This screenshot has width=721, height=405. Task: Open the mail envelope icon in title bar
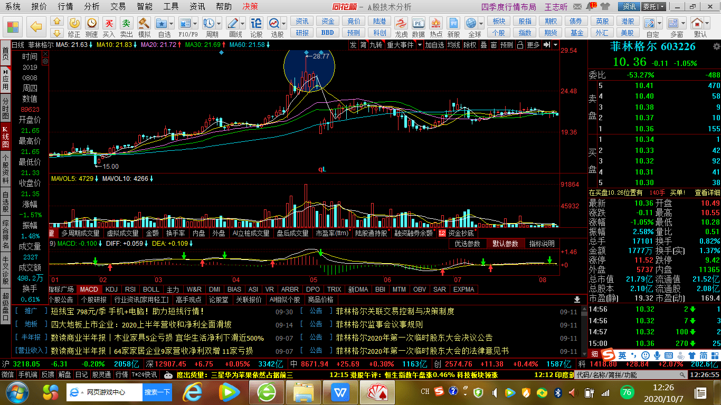[x=578, y=6]
